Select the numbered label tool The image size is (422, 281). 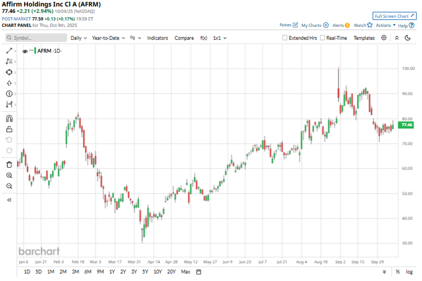coord(9,94)
